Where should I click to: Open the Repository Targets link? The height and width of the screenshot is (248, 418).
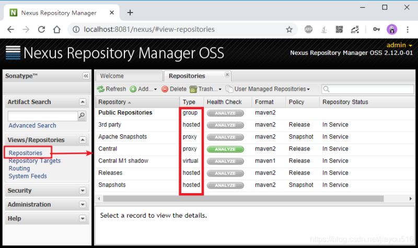[34, 161]
